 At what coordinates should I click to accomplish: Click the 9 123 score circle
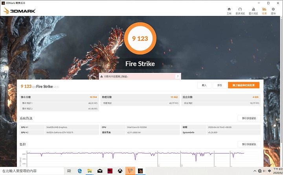pyautogui.click(x=140, y=38)
